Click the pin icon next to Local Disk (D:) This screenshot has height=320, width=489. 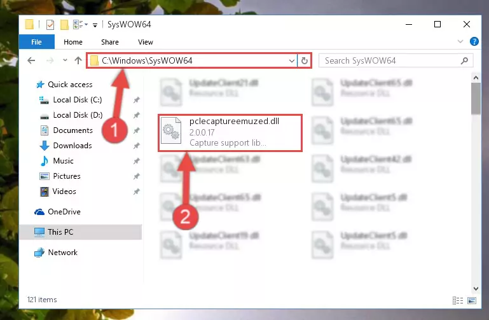pos(136,115)
